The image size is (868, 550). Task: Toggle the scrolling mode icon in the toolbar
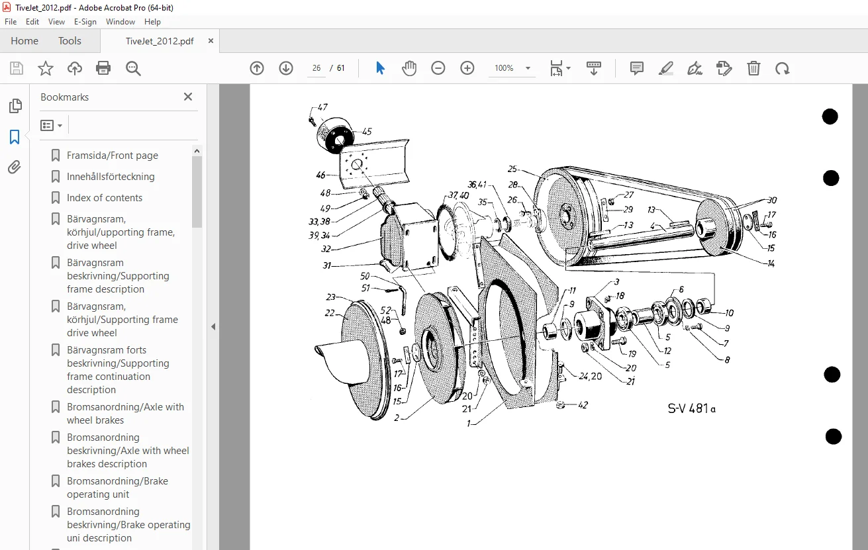[x=593, y=68]
